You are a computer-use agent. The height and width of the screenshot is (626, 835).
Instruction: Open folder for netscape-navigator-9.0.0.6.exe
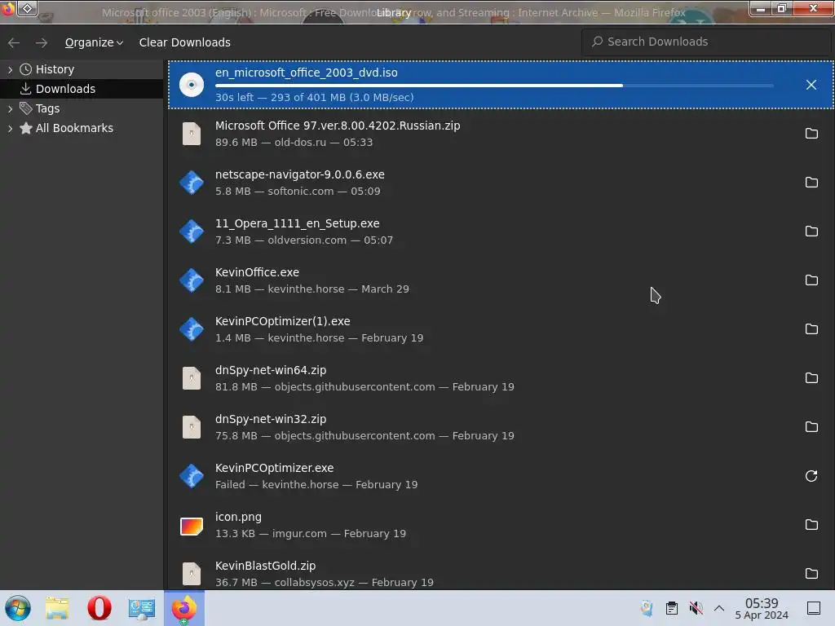click(x=811, y=183)
